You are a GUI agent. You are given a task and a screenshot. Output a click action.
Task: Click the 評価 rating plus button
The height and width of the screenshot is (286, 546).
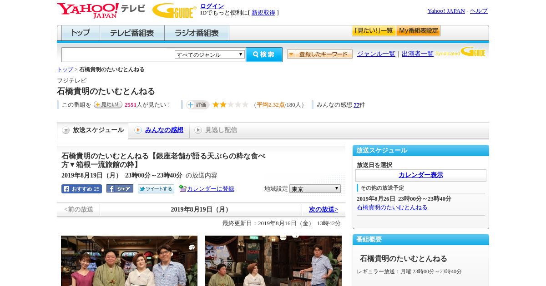tap(197, 105)
